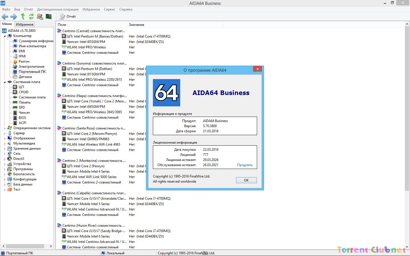Open the Избранное menu in menu bar
Screen dimensions: 410x256
(91, 9)
